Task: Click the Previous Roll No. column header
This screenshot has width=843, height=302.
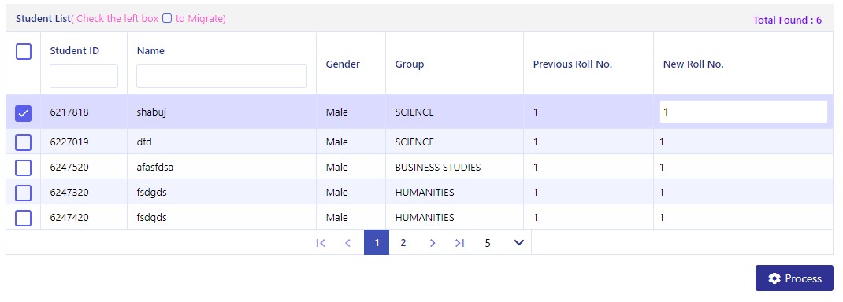Action: (573, 64)
